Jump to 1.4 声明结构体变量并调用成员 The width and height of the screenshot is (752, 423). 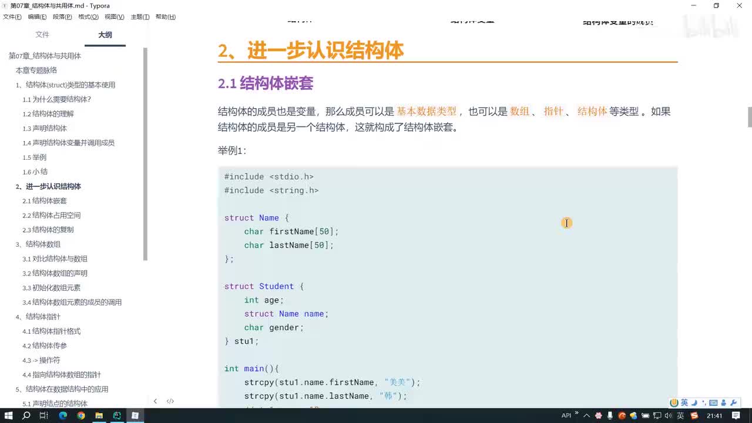(68, 143)
